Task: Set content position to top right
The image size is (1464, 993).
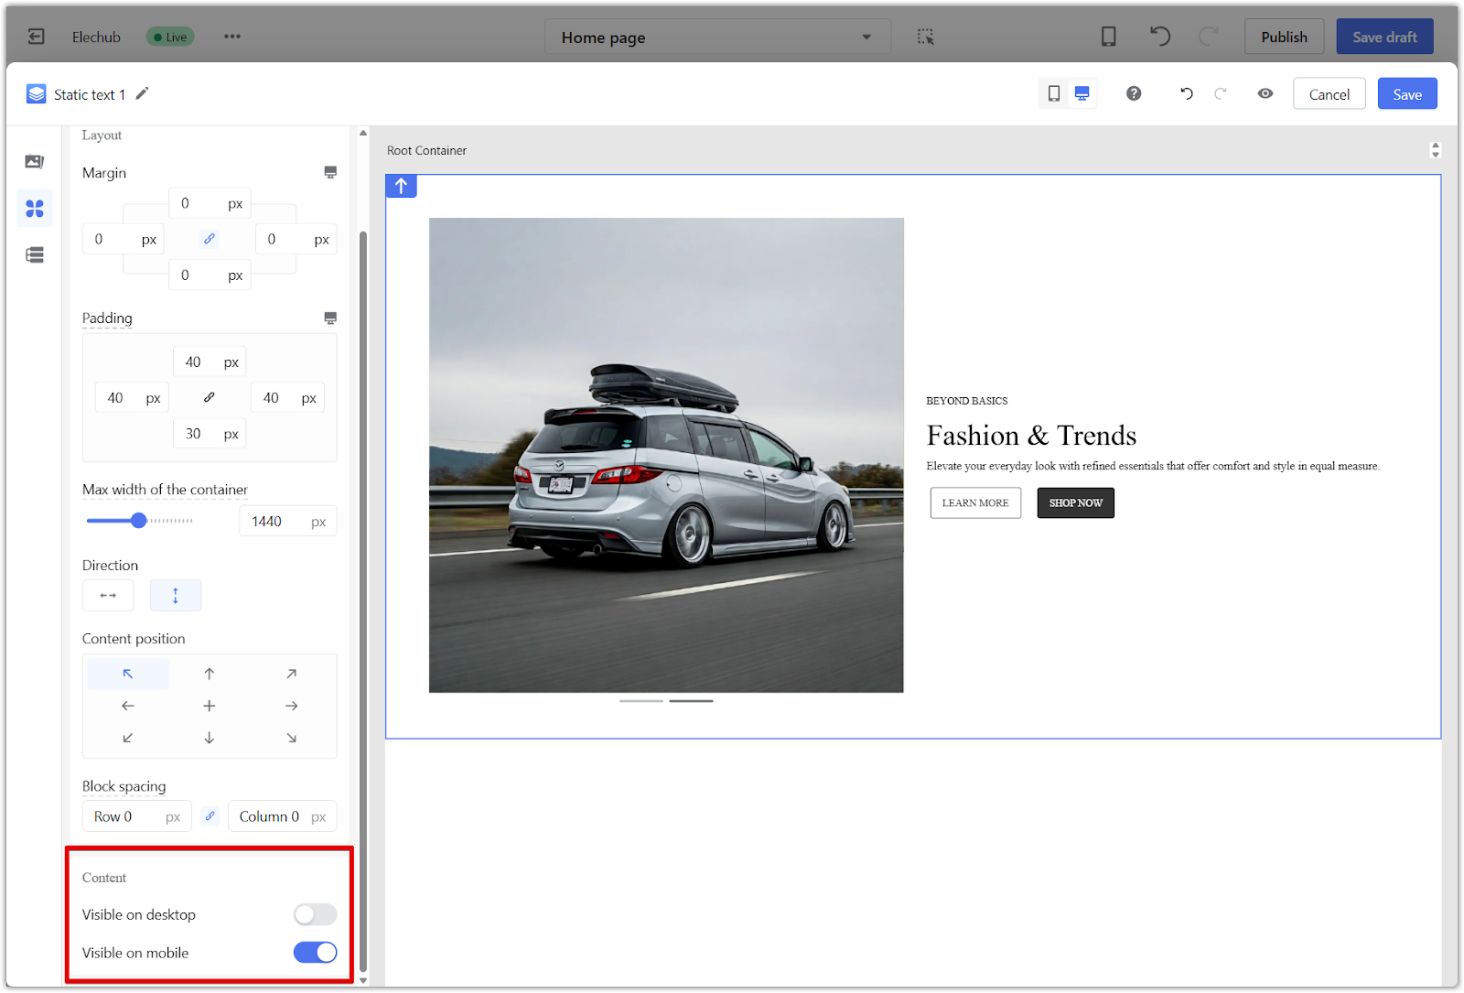Action: 291,674
